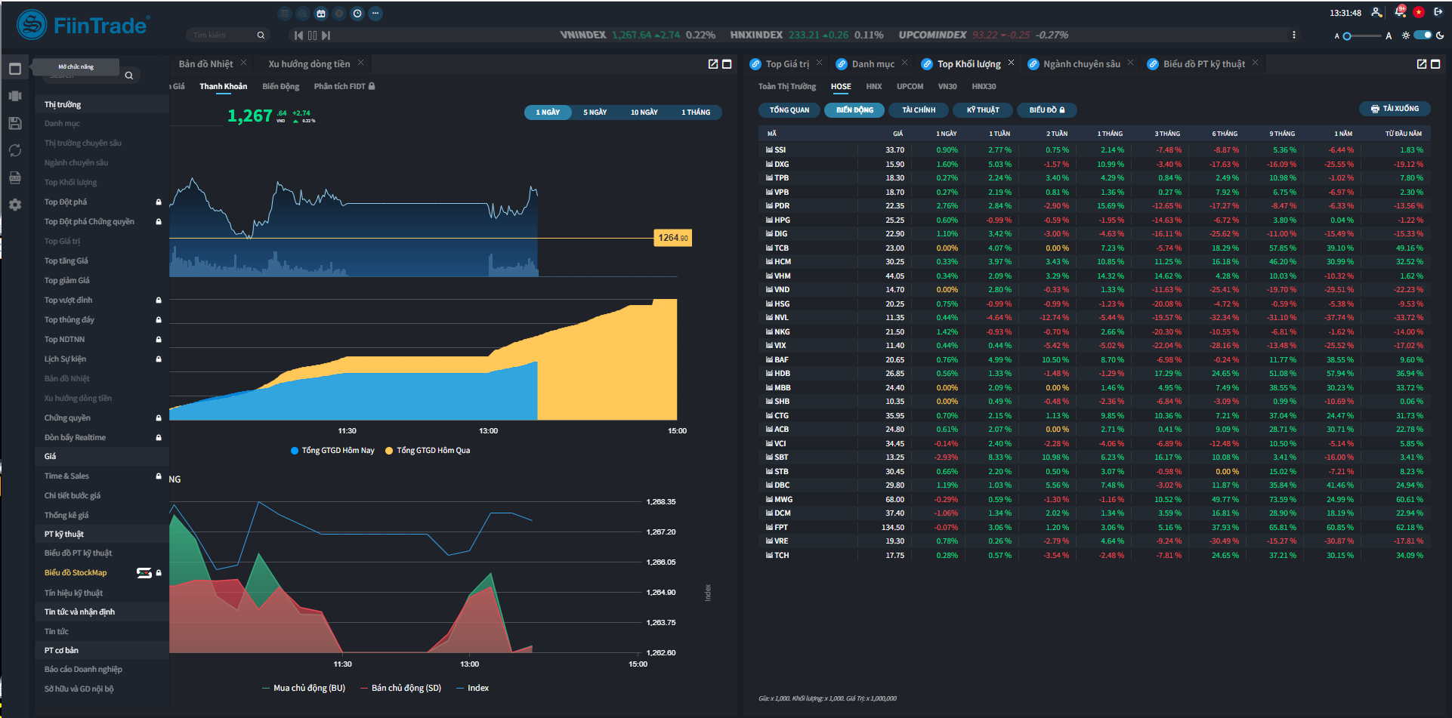Click the FiinTrade logo
The width and height of the screenshot is (1452, 718).
[83, 26]
